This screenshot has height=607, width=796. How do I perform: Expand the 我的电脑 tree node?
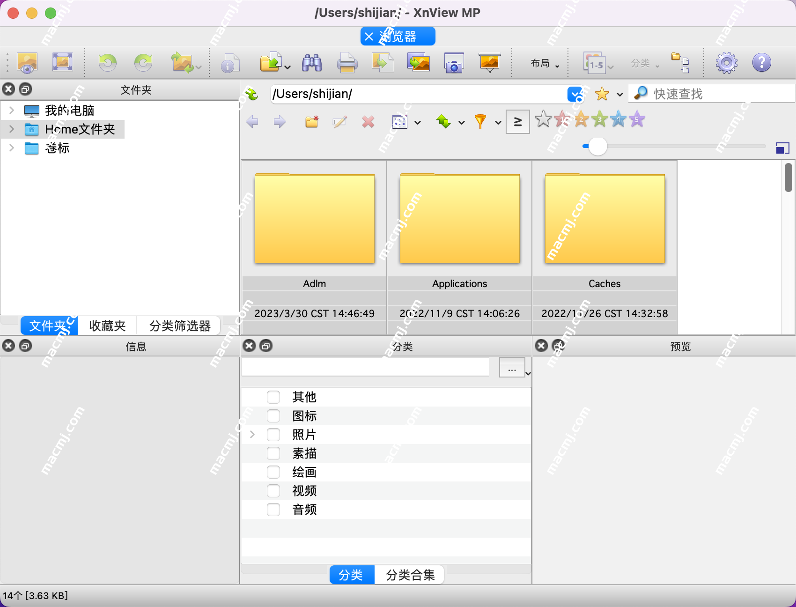tap(12, 111)
